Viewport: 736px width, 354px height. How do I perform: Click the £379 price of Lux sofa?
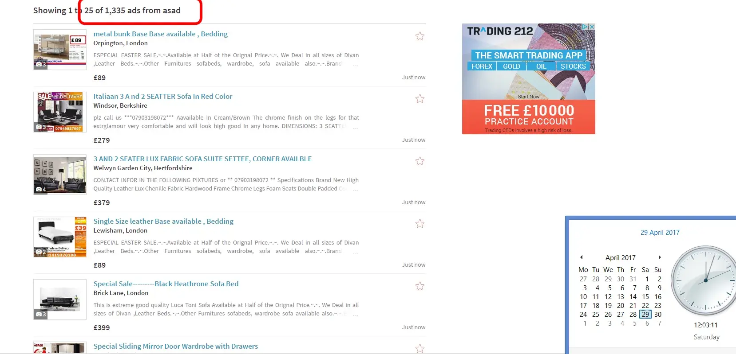(x=102, y=202)
